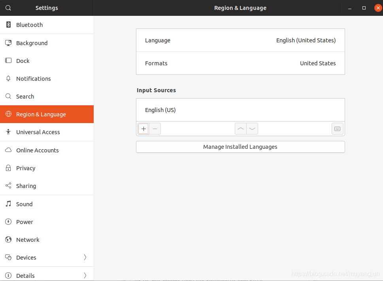This screenshot has height=281, width=383.
Task: Close the Settings window
Action: click(378, 8)
